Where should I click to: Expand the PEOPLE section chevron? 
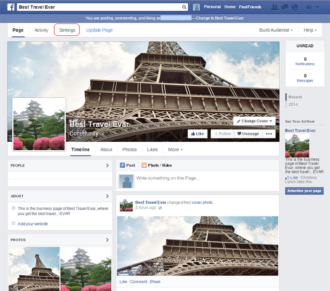coord(107,165)
